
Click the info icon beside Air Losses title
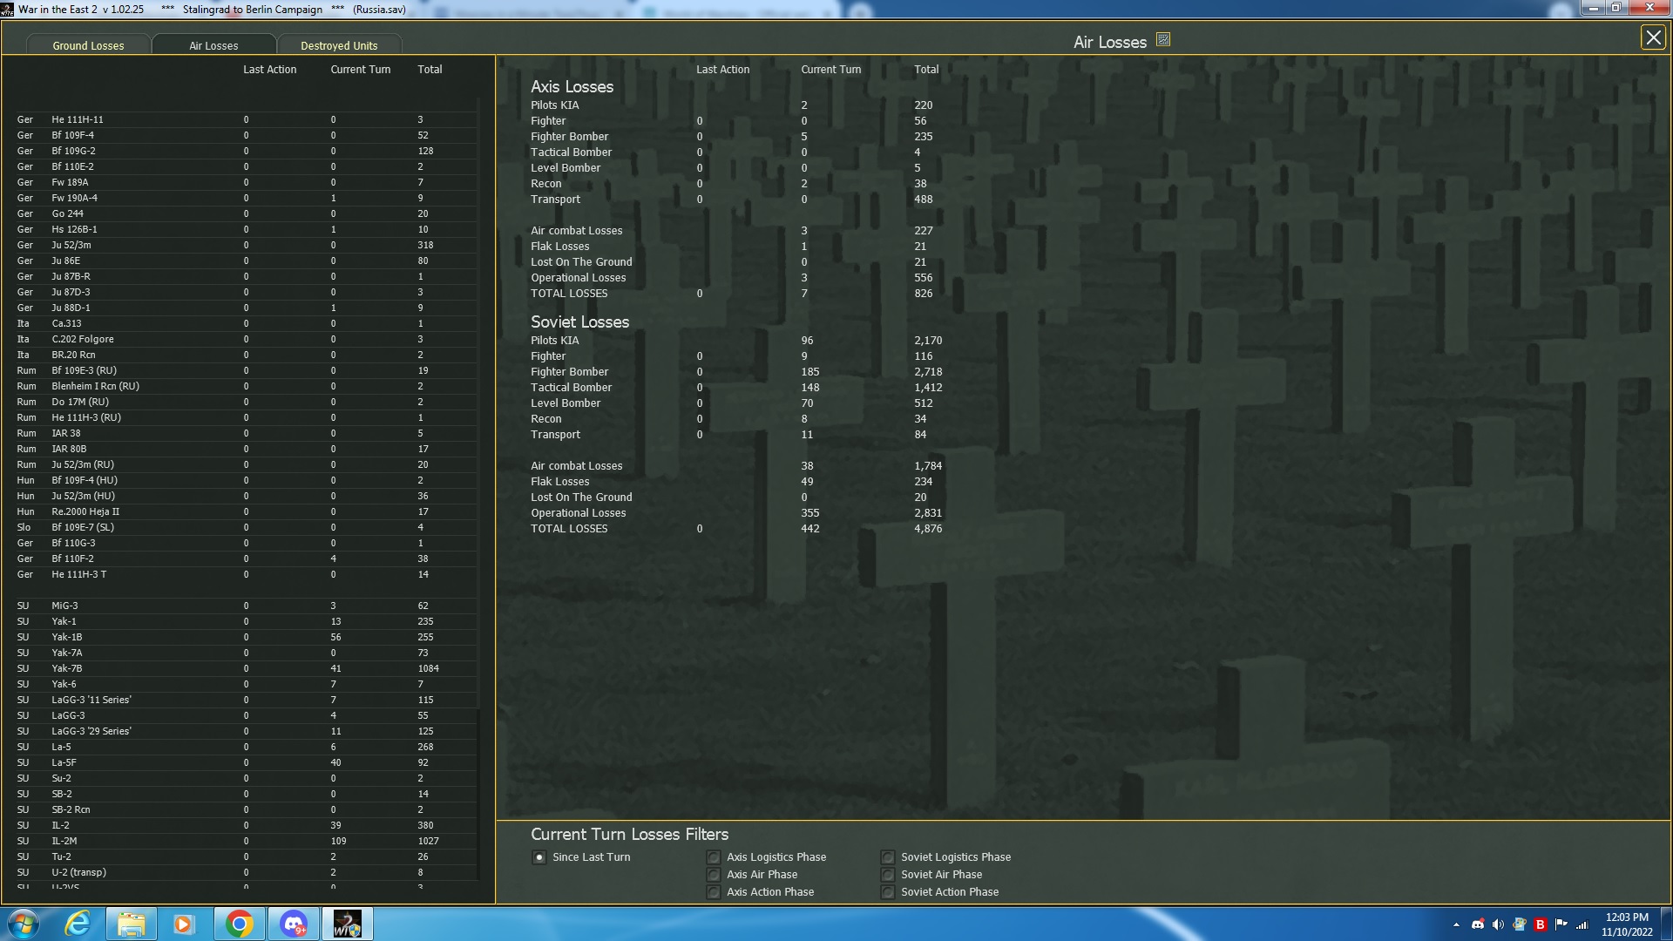point(1162,40)
